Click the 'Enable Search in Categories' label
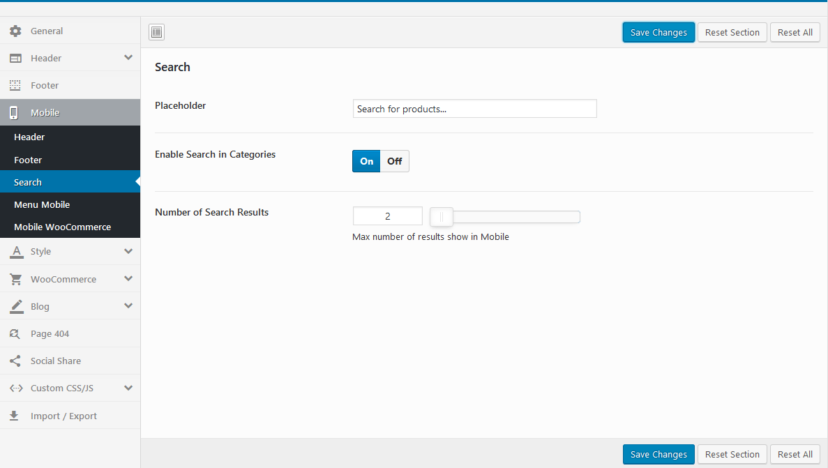Viewport: 828px width, 468px height. [215, 154]
